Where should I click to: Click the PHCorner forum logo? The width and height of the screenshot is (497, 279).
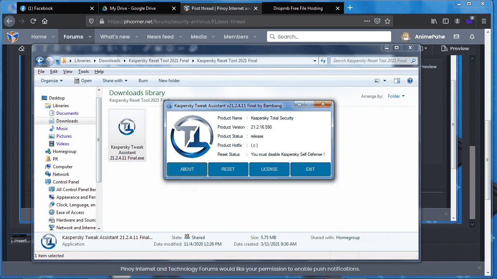(x=13, y=37)
